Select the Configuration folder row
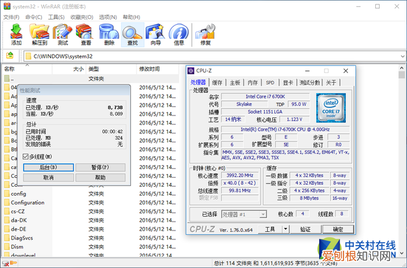This screenshot has width=407, height=268. (x=90, y=203)
